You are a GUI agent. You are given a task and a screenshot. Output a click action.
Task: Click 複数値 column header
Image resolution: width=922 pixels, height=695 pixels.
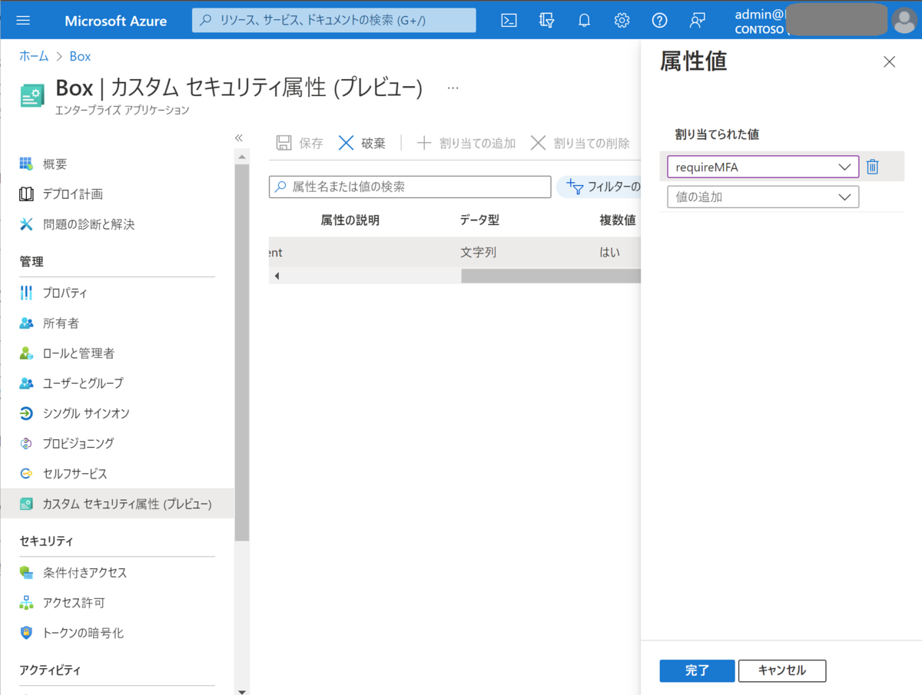(x=618, y=220)
